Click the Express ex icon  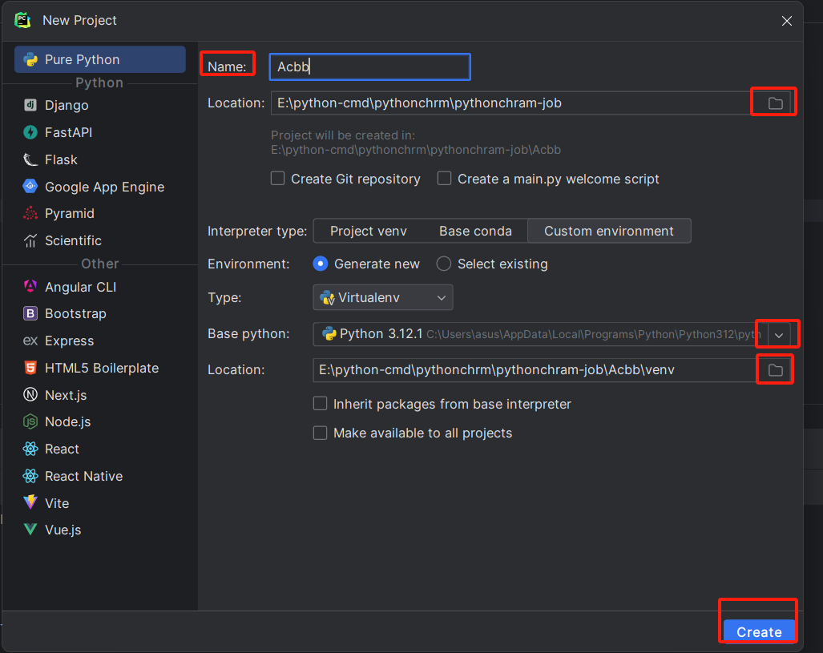pyautogui.click(x=30, y=341)
